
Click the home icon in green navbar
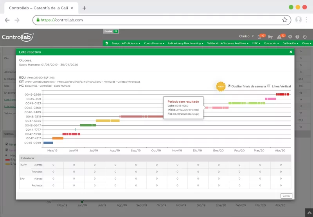click(107, 43)
